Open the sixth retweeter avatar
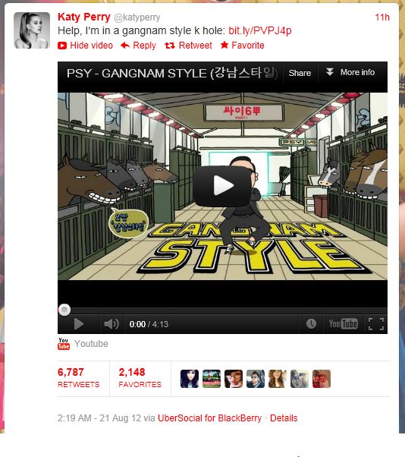This screenshot has width=405, height=457. pyautogui.click(x=300, y=379)
